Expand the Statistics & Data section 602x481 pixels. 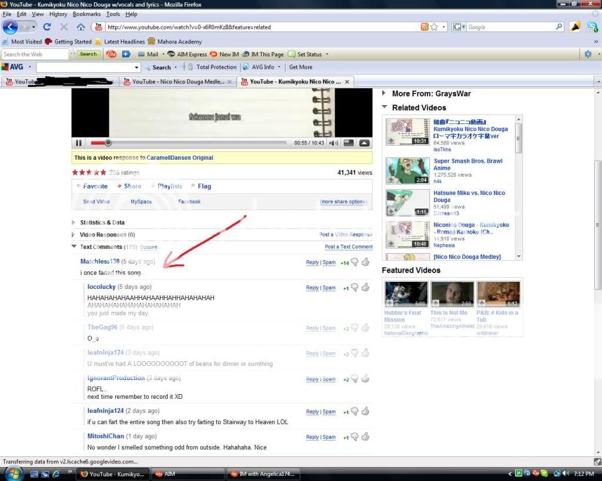(x=74, y=223)
